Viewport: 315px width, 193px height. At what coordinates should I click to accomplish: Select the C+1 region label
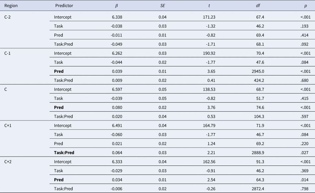(9, 125)
